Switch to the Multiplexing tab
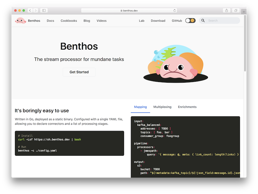 coord(163,107)
